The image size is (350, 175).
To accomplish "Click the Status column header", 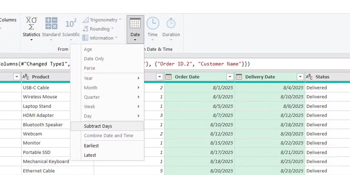I will (322, 77).
